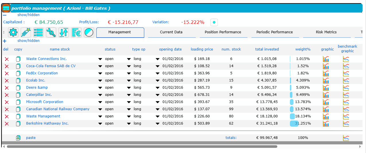Collapse the top section using minus sign
Screen dimensions: 366x153
[5, 15]
